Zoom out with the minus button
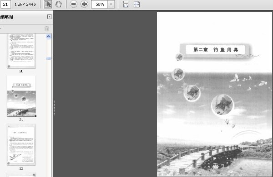 (x=73, y=4)
